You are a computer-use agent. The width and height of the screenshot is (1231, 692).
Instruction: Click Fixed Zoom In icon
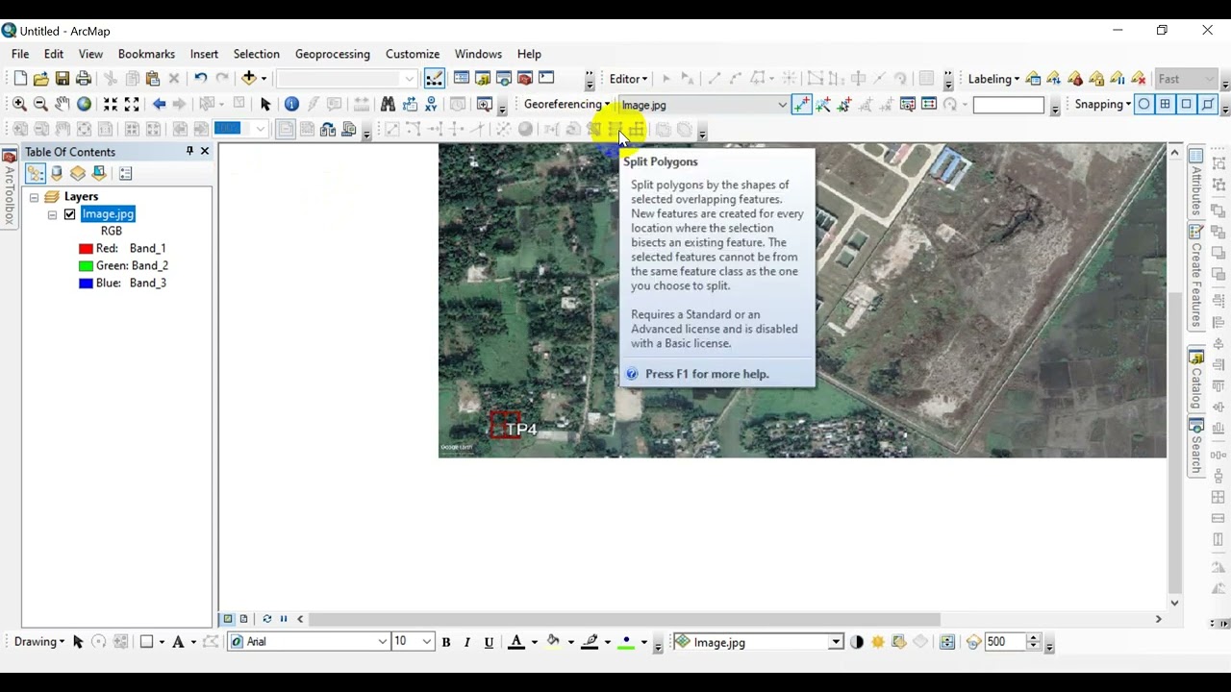tap(111, 104)
